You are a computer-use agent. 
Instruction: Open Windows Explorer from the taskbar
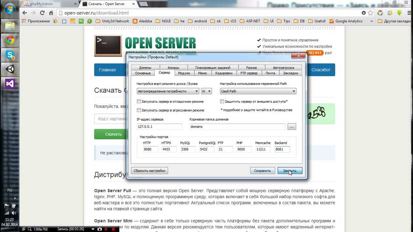[10, 26]
